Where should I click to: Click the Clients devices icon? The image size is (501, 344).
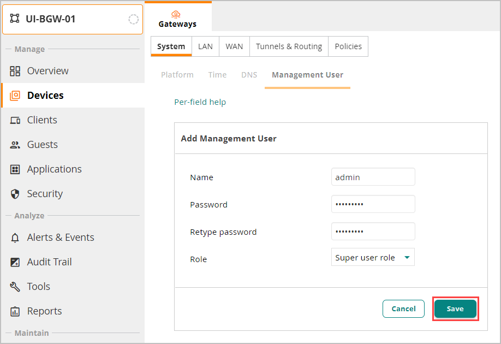point(15,120)
